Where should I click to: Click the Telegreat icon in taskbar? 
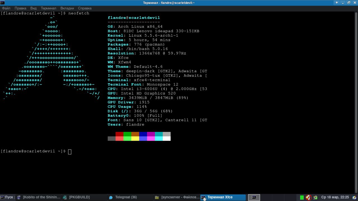pyautogui.click(x=111, y=197)
